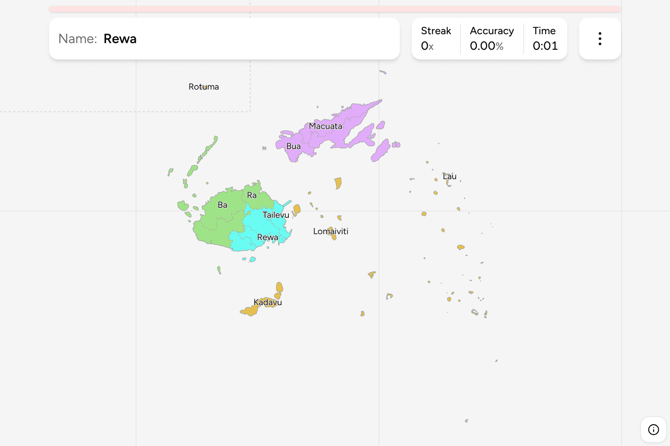This screenshot has height=446, width=670.
Task: Click the Name prompt box showing Rewa
Action: tap(224, 39)
